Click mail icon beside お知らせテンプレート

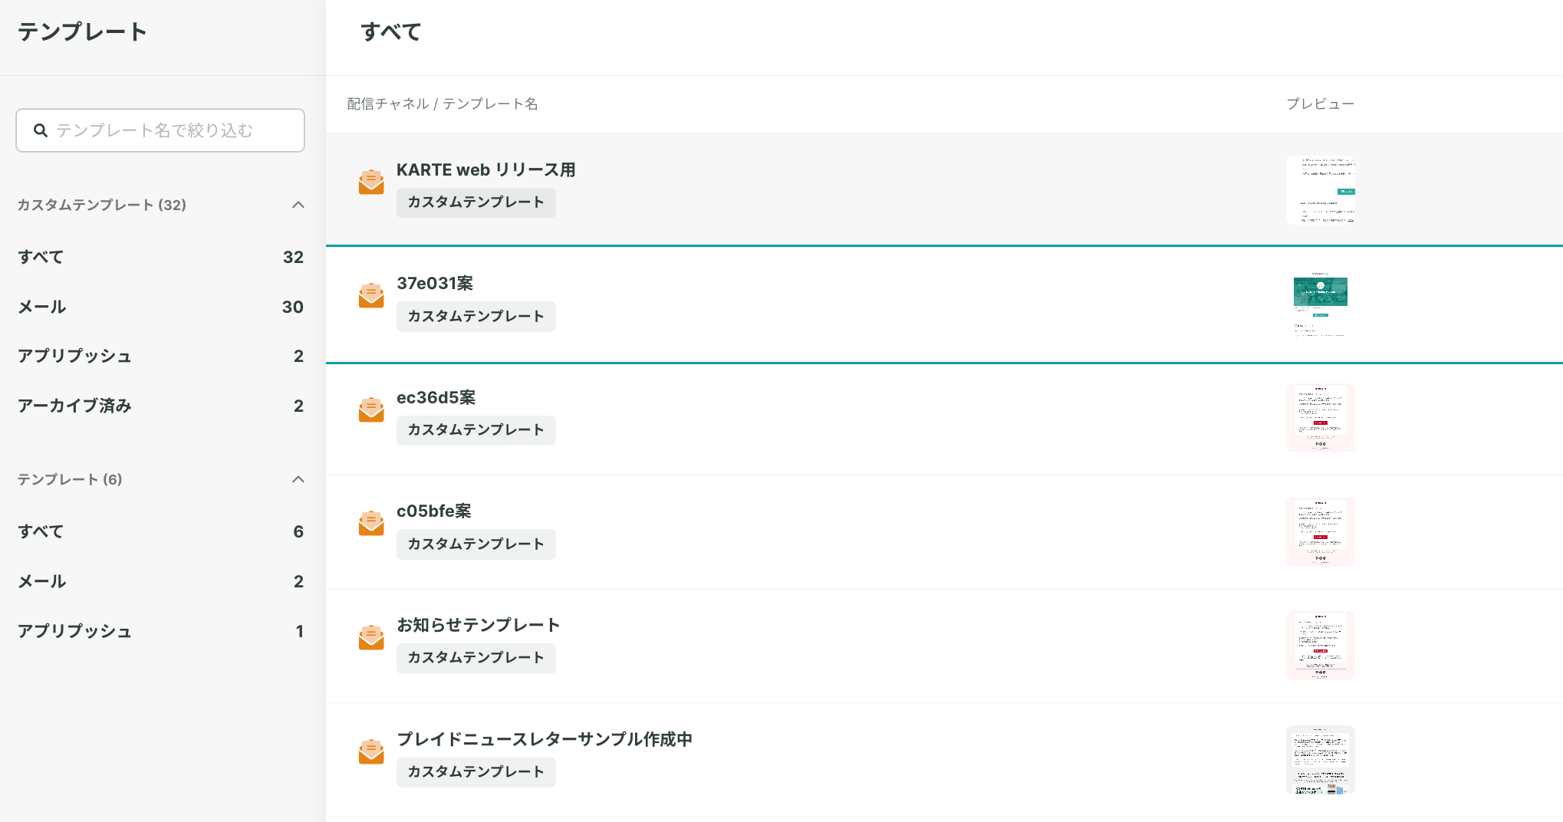click(371, 637)
